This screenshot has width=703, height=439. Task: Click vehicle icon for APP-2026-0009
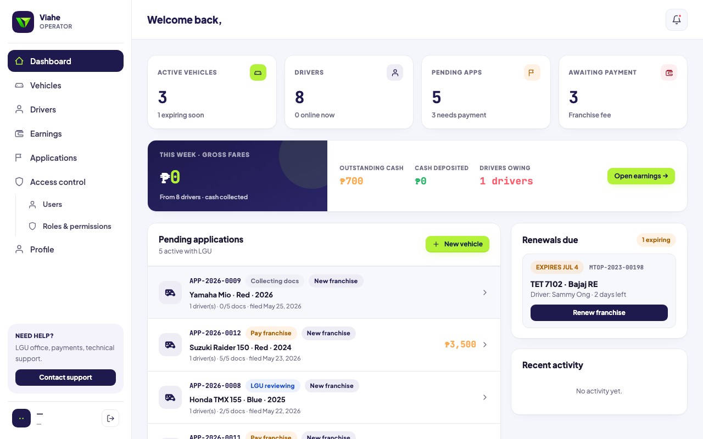(x=170, y=292)
